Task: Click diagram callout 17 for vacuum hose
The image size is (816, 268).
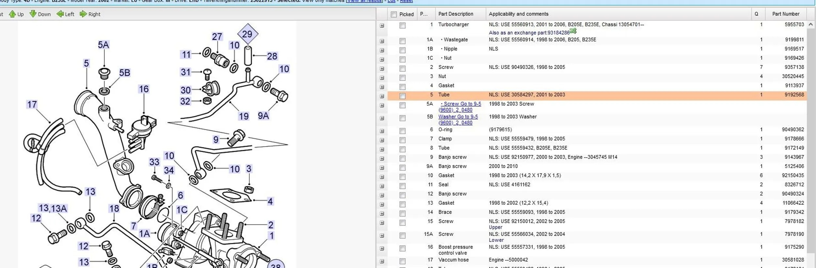Action: pos(32,104)
